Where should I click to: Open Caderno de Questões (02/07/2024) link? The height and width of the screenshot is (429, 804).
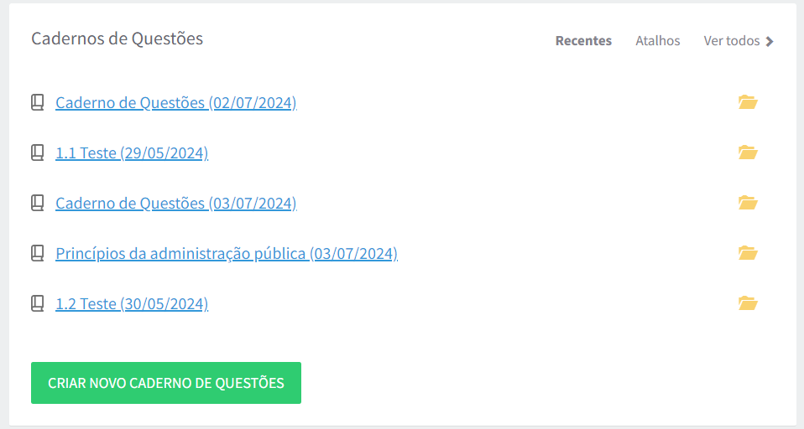(x=176, y=102)
